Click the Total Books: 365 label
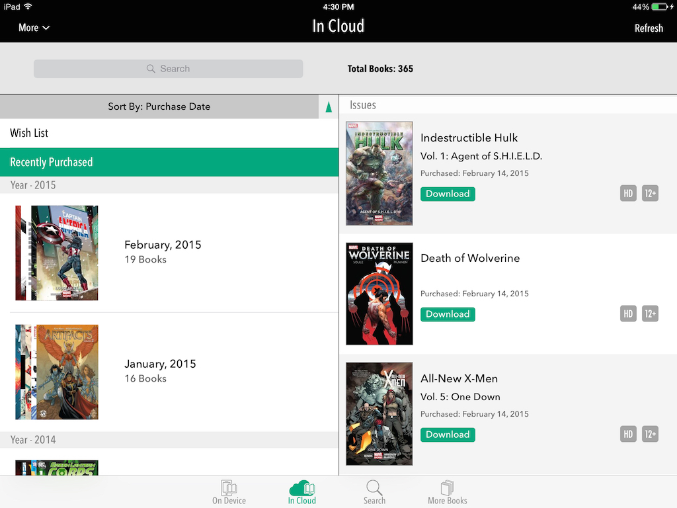677x508 pixels. (x=380, y=69)
